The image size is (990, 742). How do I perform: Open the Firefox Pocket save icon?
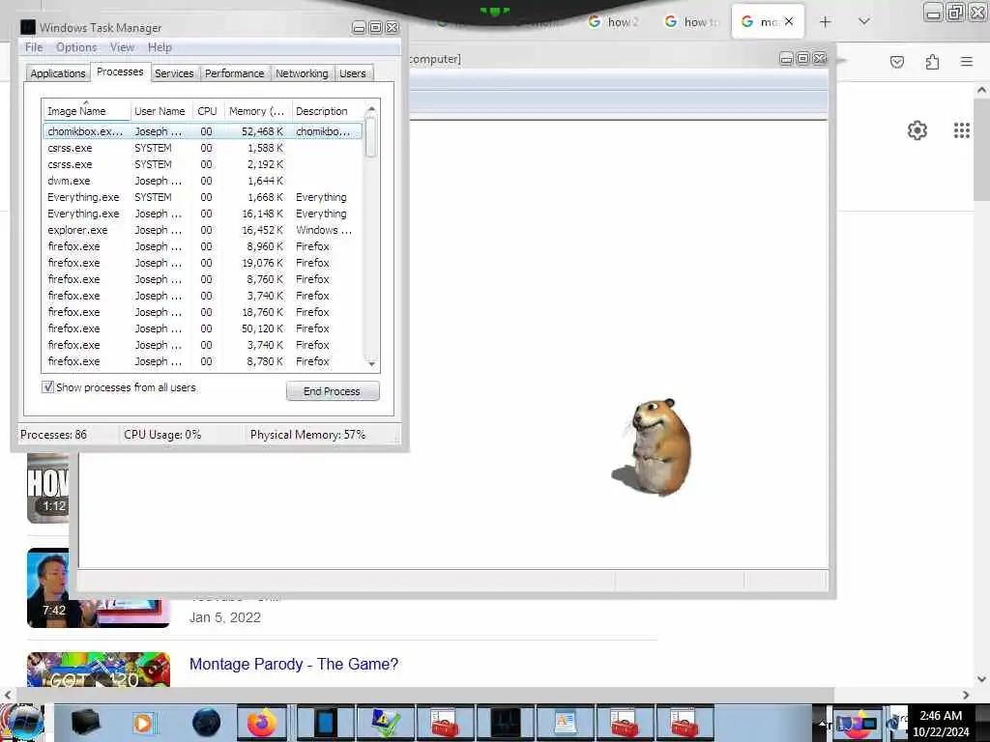coord(897,62)
